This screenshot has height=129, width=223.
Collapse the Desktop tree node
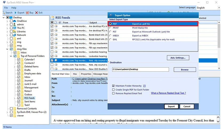coord(4,18)
